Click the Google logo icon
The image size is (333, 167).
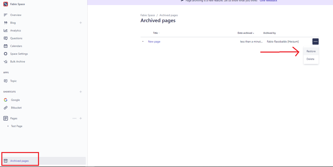point(6,100)
